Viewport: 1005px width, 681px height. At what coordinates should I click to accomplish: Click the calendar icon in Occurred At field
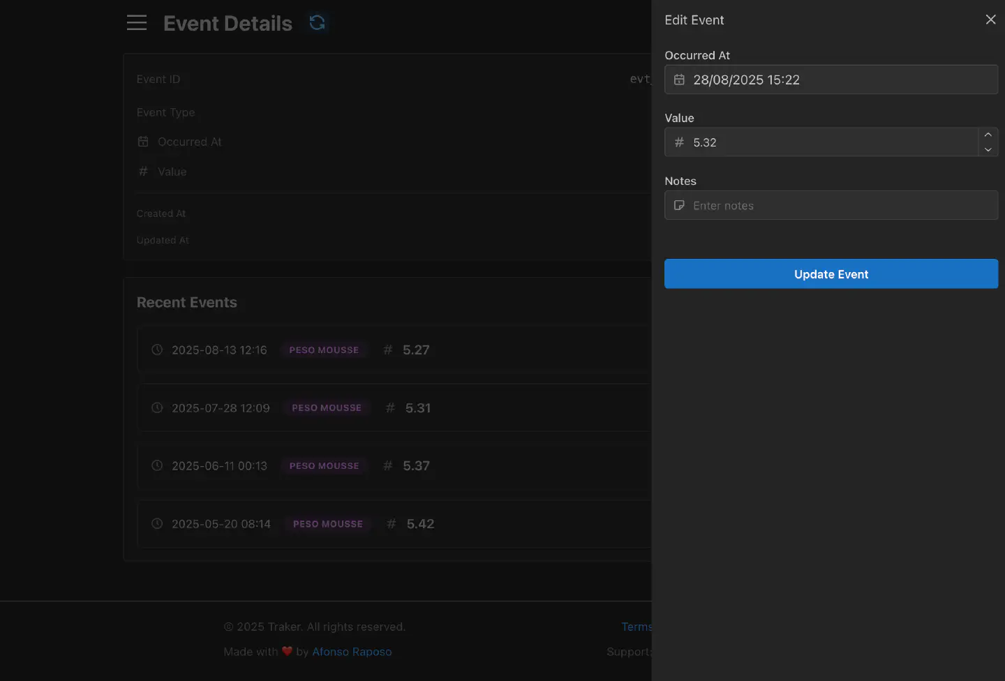[679, 80]
